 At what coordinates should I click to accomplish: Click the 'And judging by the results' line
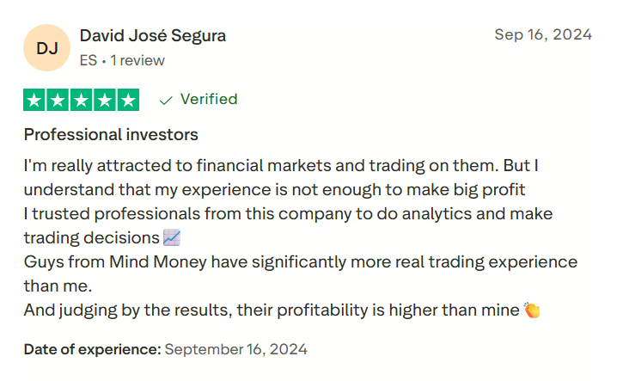pos(272,310)
